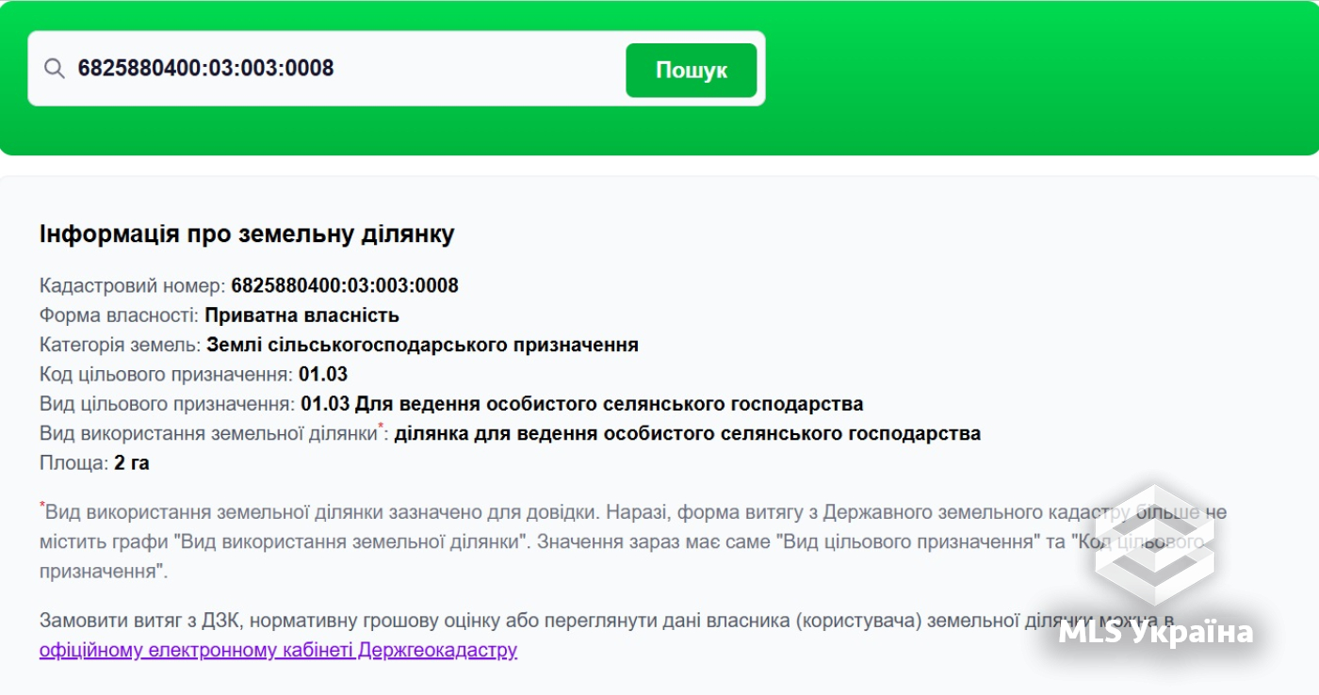Select Землі сільськогосподарського призначення value

click(422, 345)
